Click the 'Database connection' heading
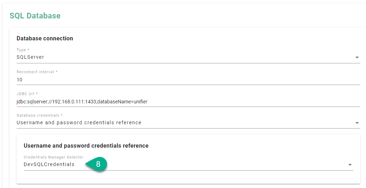This screenshot has height=188, width=366. tap(45, 38)
